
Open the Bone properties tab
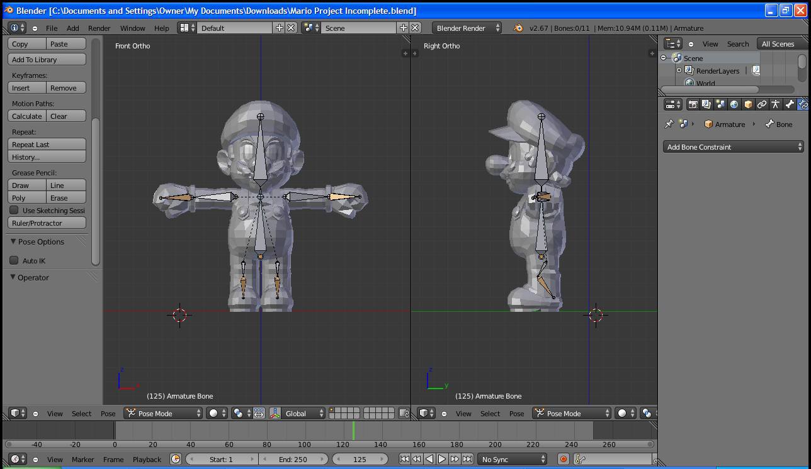(x=790, y=104)
